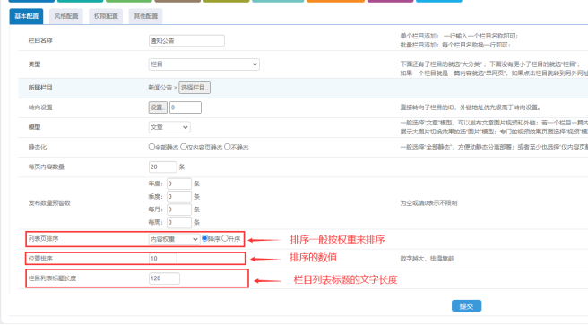Screen dimensions: 588x325
Task: Click the 每周 quota input field
Action: click(179, 222)
